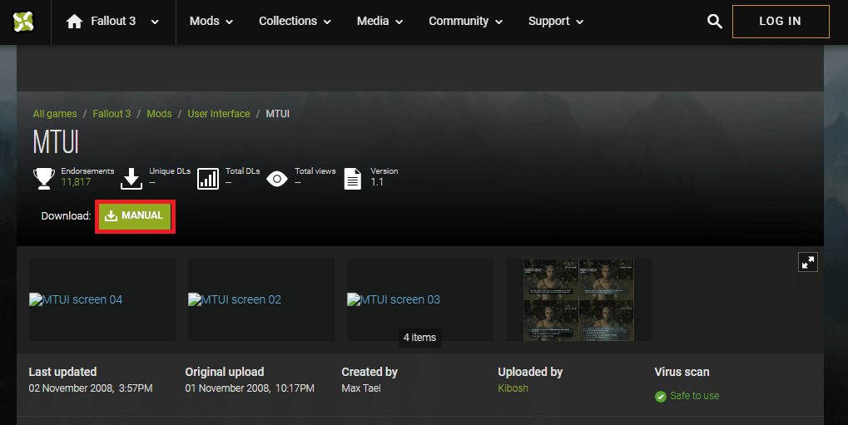The height and width of the screenshot is (425, 848).
Task: Go to All games breadcrumb
Action: tap(55, 114)
